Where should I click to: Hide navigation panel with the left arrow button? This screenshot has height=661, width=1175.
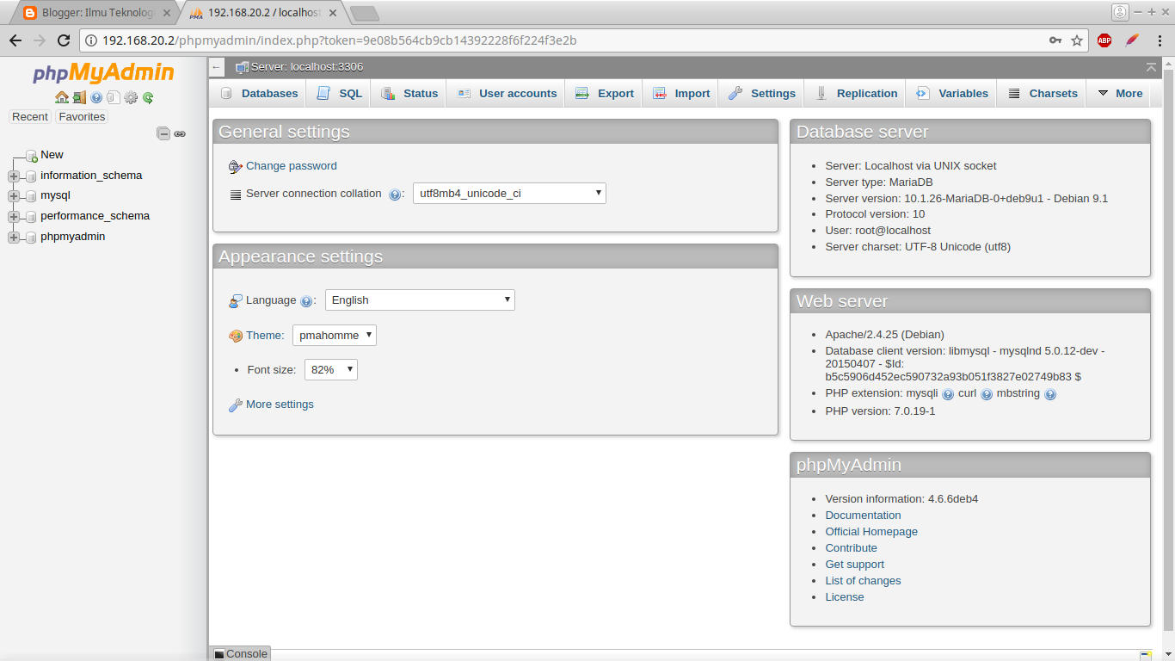click(217, 67)
